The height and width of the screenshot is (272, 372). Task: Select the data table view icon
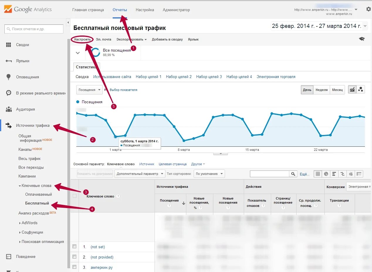pos(318,174)
